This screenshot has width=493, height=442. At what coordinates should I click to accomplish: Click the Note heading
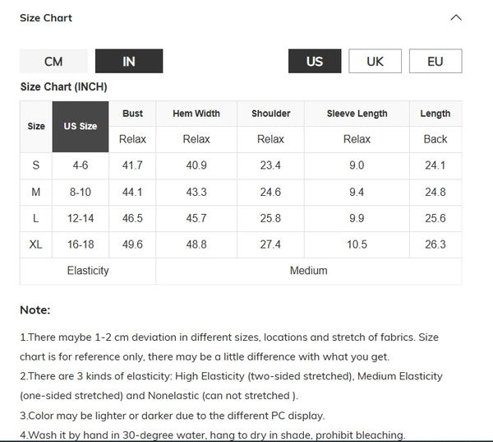coord(35,310)
